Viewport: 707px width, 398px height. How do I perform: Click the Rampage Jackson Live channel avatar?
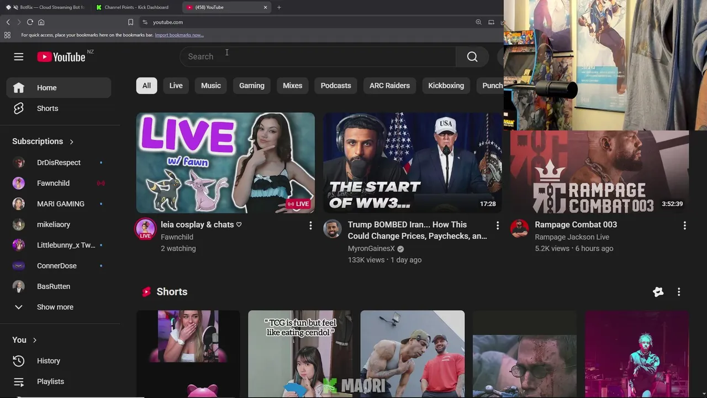click(519, 228)
